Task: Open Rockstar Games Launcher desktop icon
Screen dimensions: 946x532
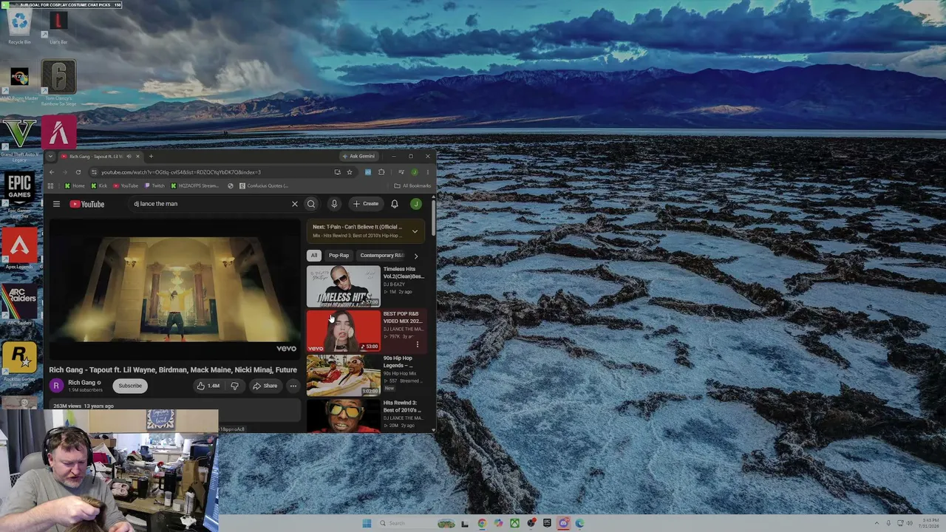Action: (x=19, y=364)
